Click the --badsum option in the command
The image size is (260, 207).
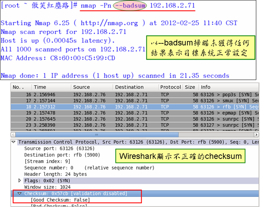point(130,5)
